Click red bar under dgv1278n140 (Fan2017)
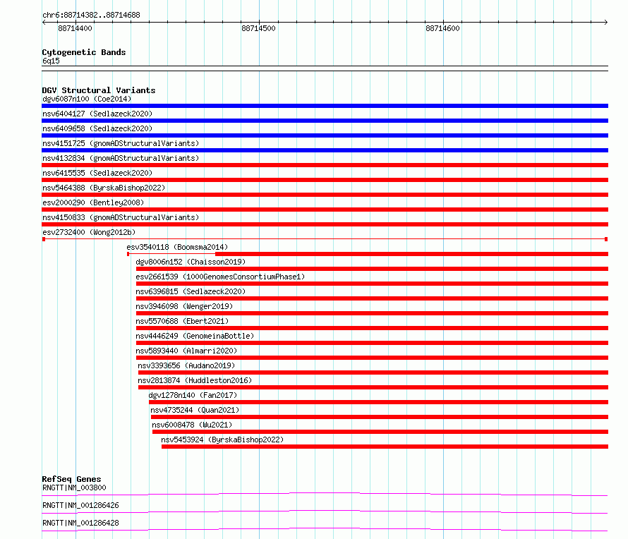Screen dimensions: 628x539 point(378,402)
